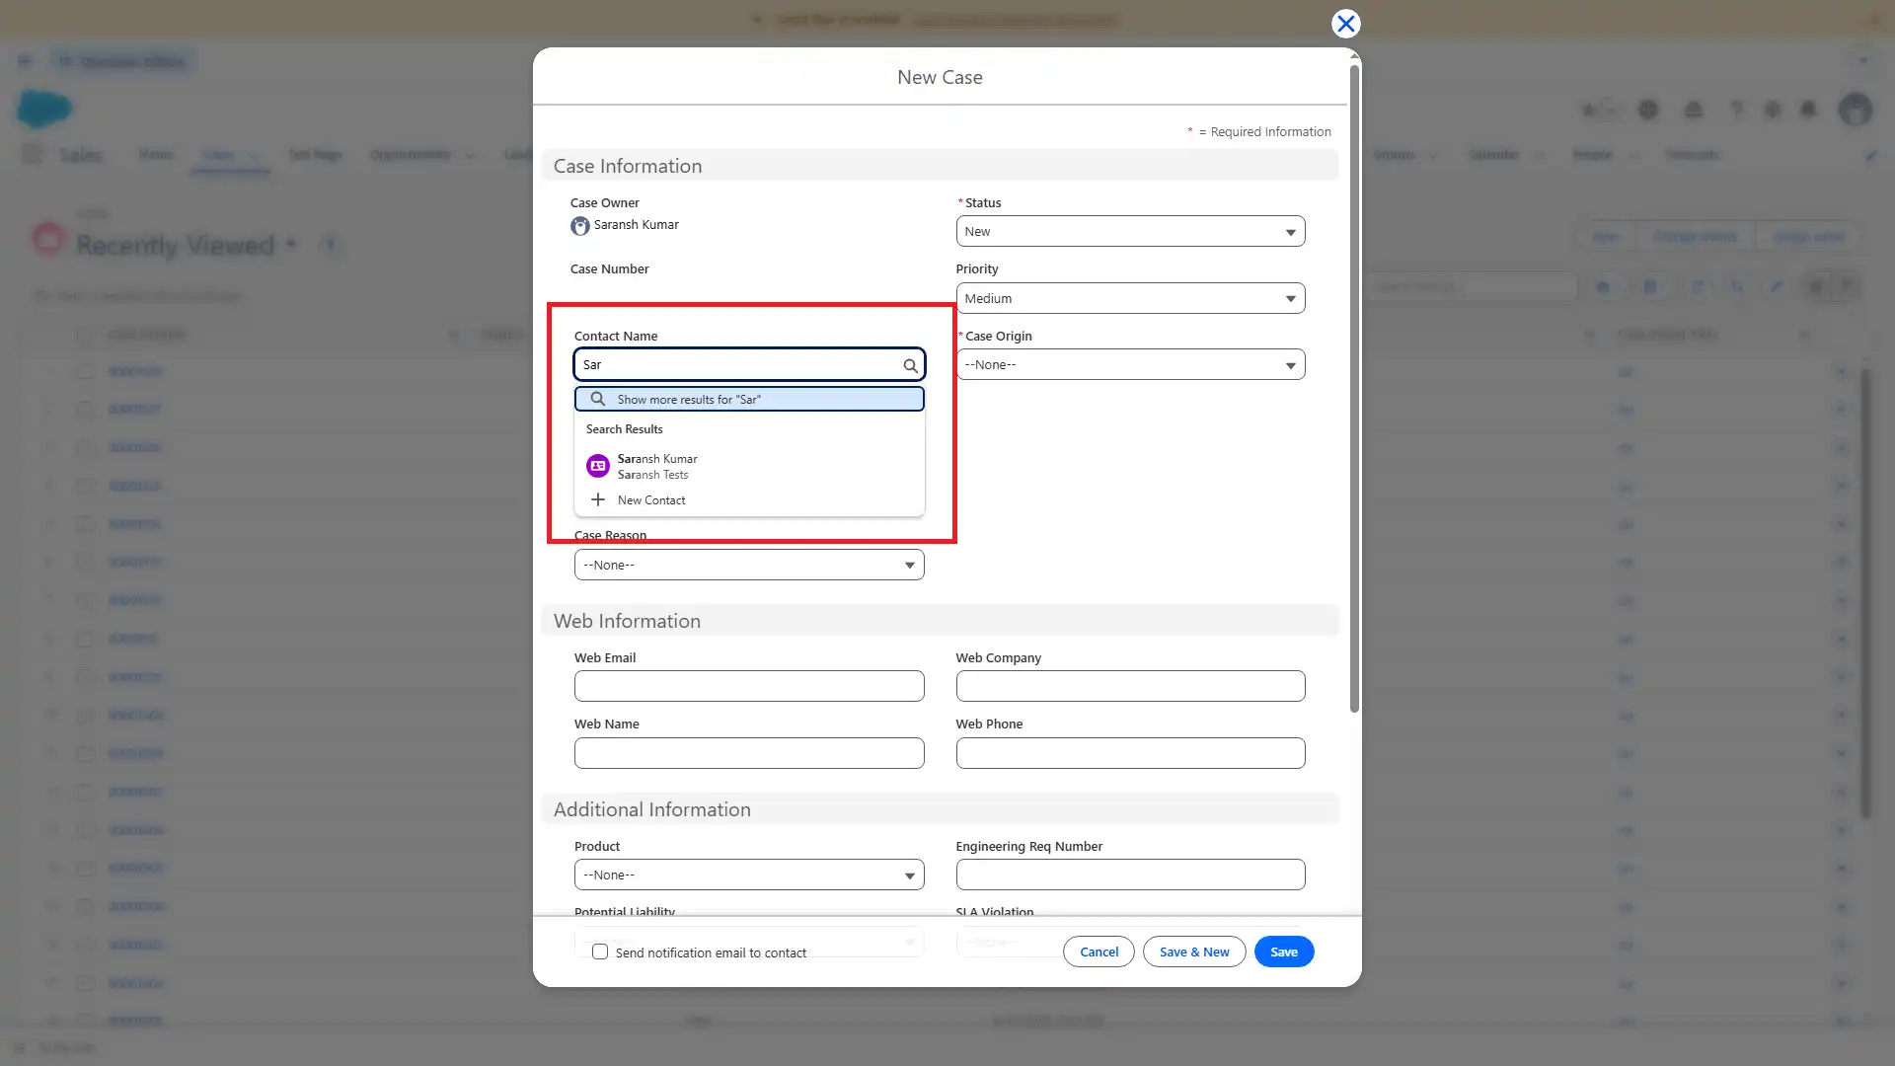
Task: Click the search magnifier in Contact Name field
Action: click(910, 365)
